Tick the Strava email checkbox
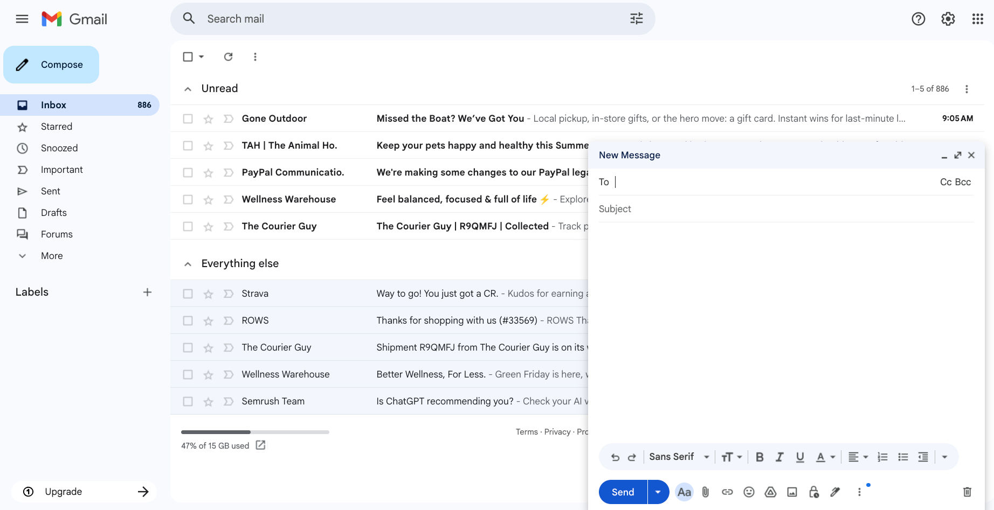994x510 pixels. pyautogui.click(x=188, y=294)
